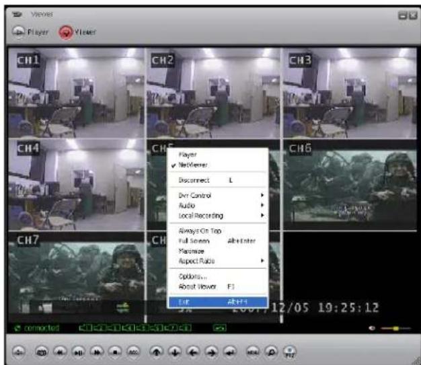Click the rewind playback button
The height and width of the screenshot is (365, 421).
(60, 352)
